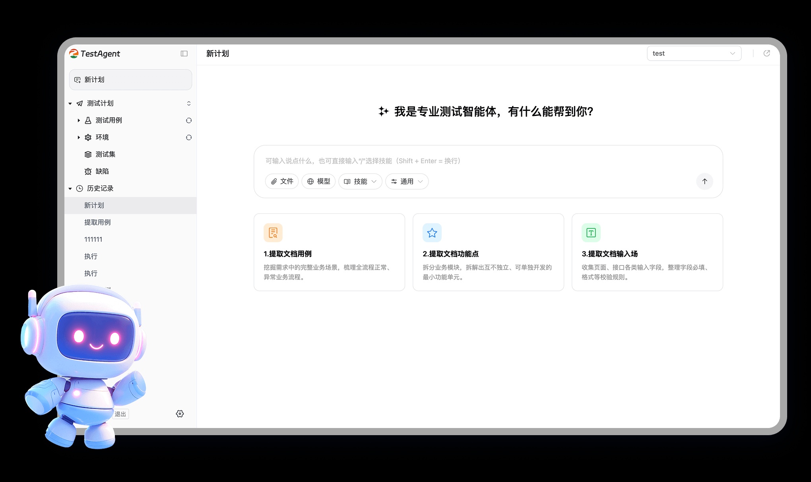
Task: Focus the message input field
Action: [488, 161]
